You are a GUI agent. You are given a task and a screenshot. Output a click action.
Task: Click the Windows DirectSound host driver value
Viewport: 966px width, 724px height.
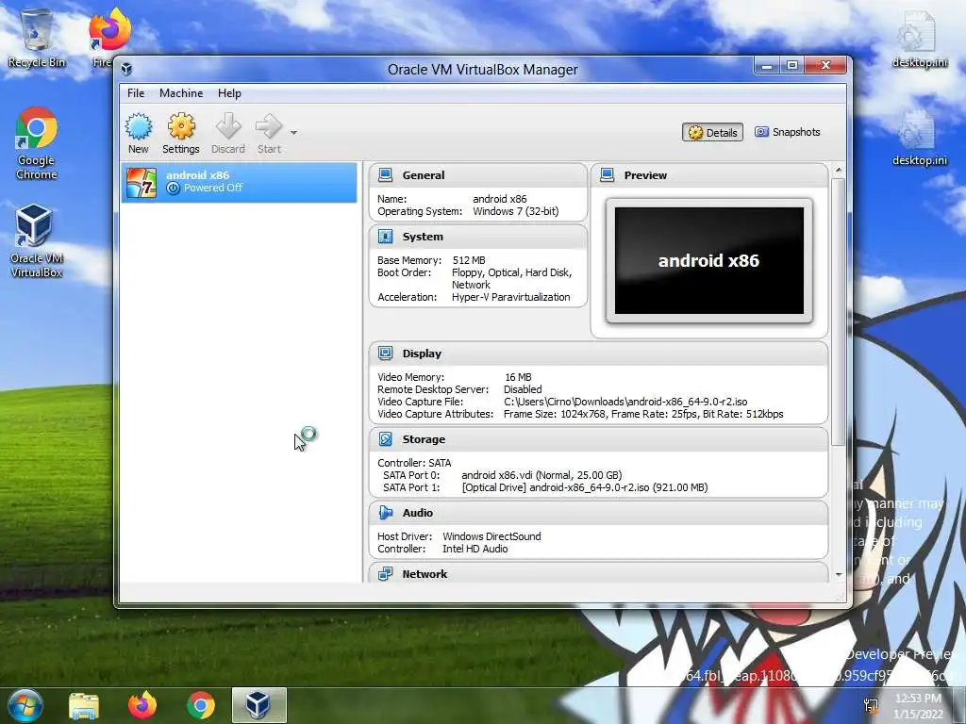tap(491, 536)
